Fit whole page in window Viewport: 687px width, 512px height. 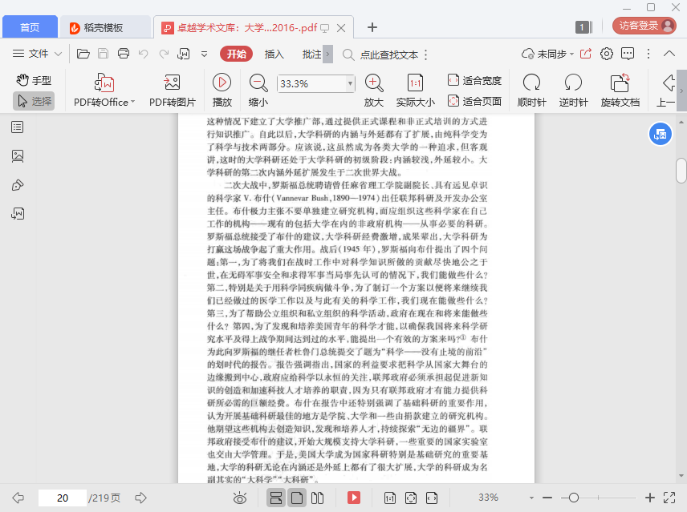[x=474, y=102]
